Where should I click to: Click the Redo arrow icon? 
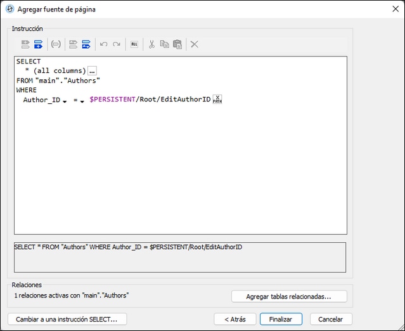point(117,44)
